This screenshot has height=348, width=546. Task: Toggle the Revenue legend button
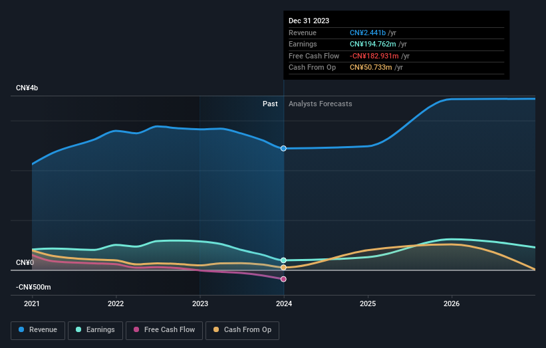pyautogui.click(x=38, y=330)
